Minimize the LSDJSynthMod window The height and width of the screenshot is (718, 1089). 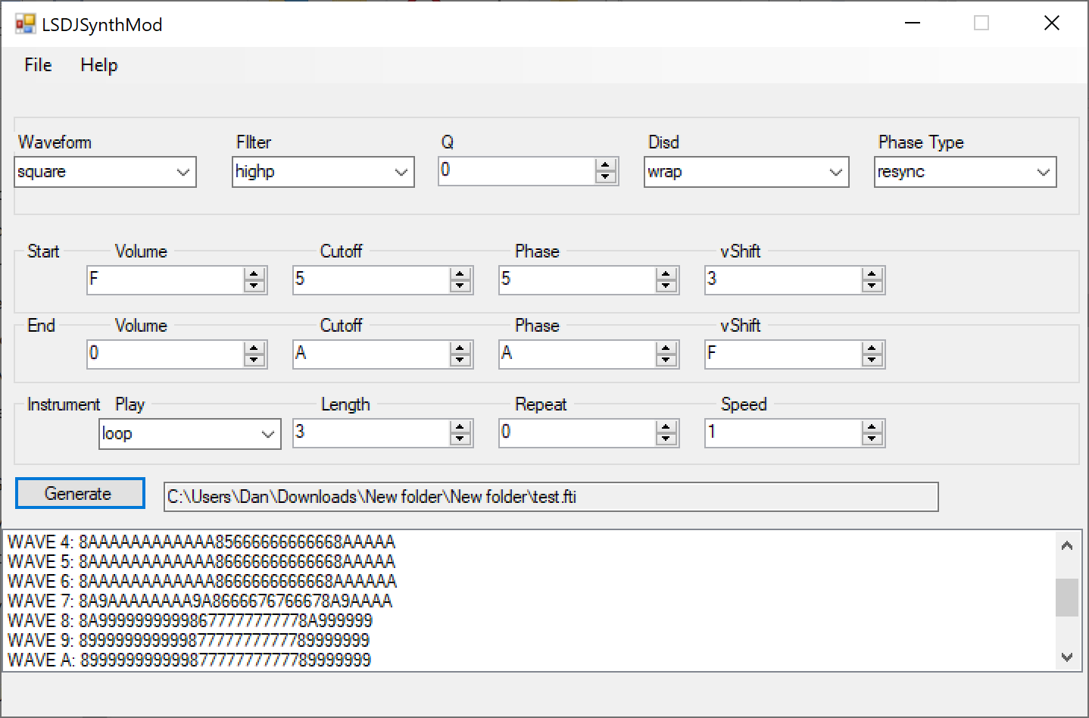click(913, 23)
